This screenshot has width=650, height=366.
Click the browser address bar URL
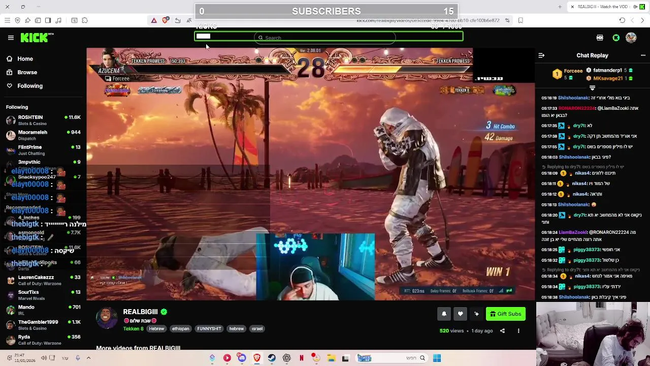tap(428, 20)
